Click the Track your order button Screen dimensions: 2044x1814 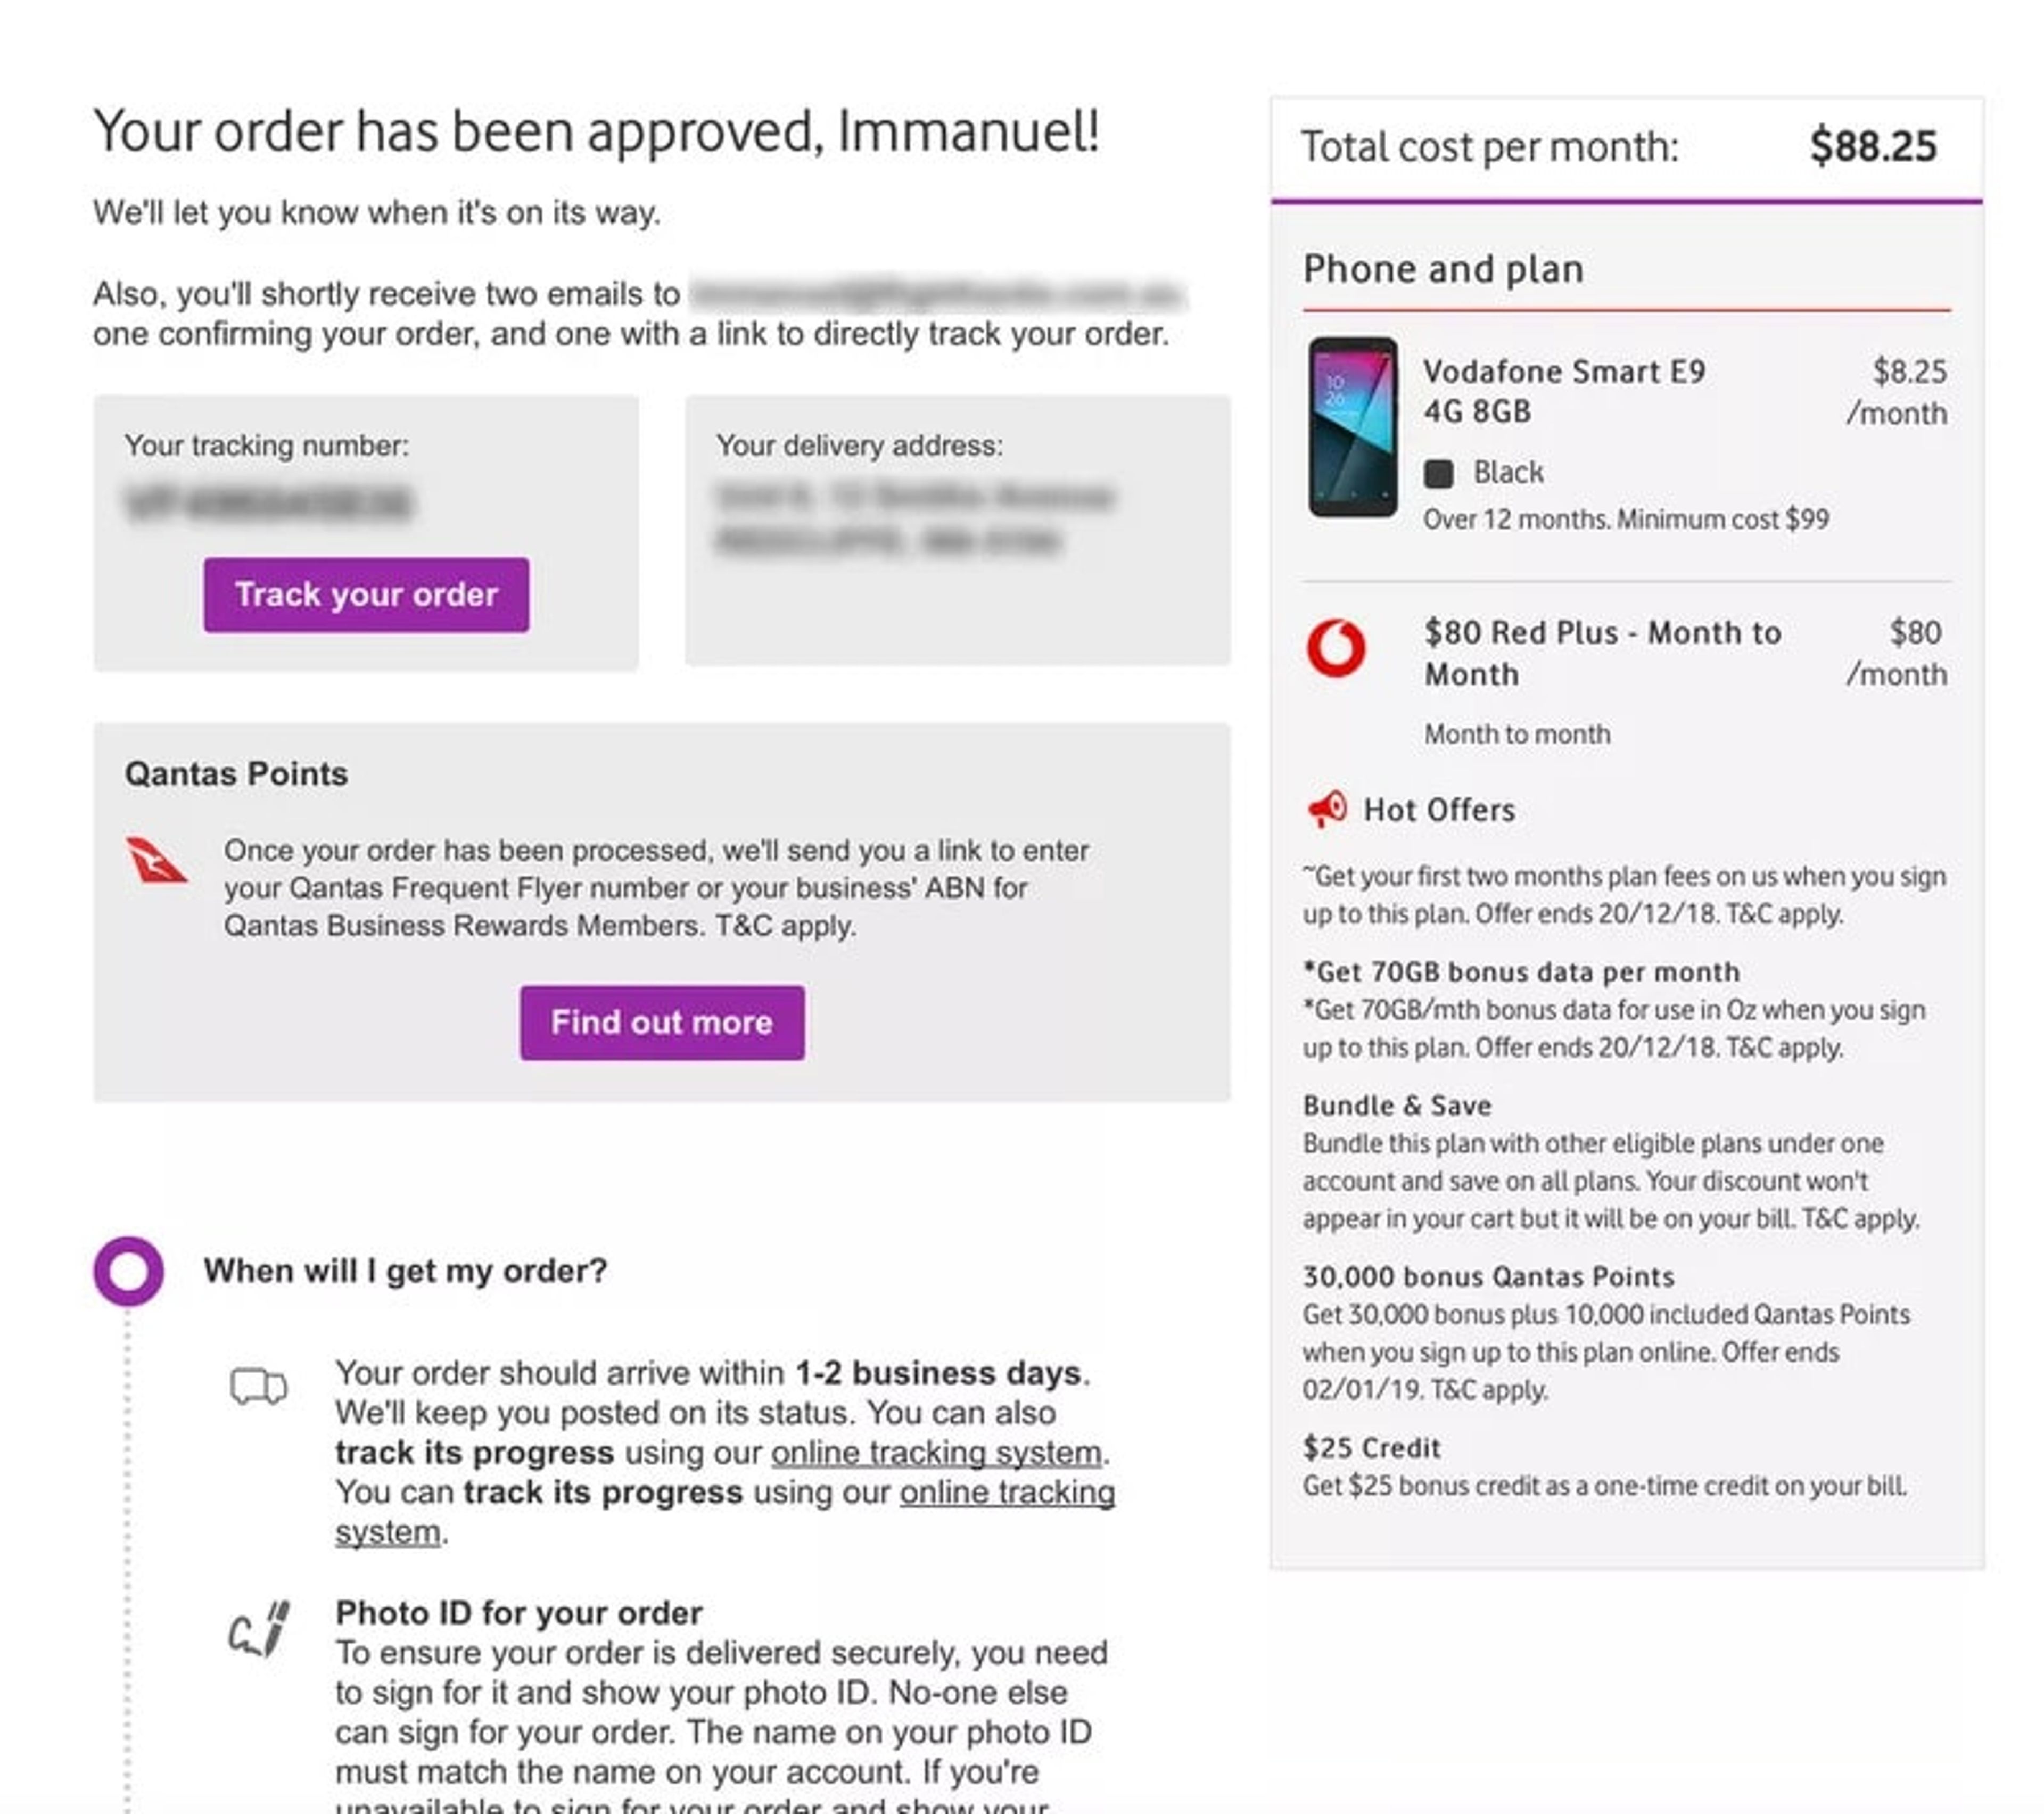[366, 595]
